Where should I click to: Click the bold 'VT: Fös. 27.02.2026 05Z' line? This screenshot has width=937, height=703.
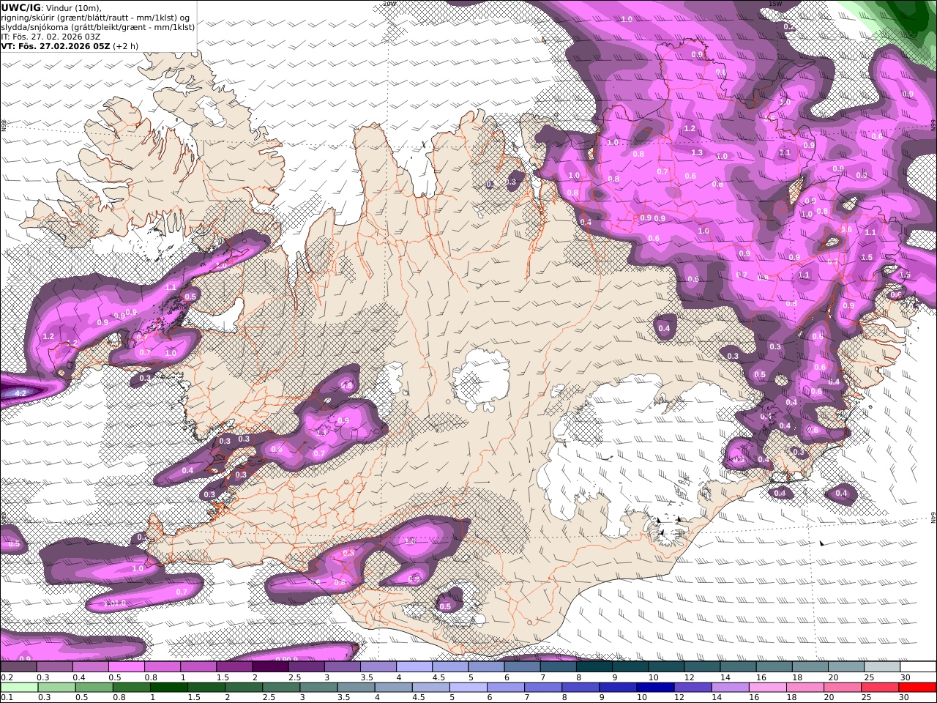click(56, 45)
